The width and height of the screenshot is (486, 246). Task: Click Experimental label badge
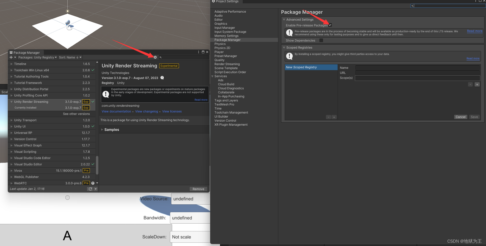click(x=169, y=66)
